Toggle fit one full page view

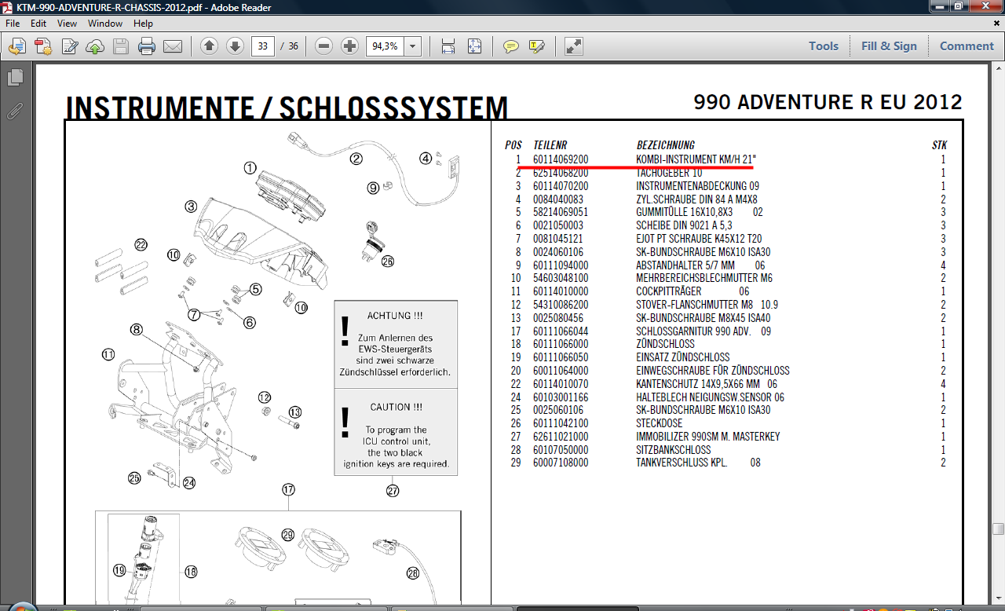474,46
